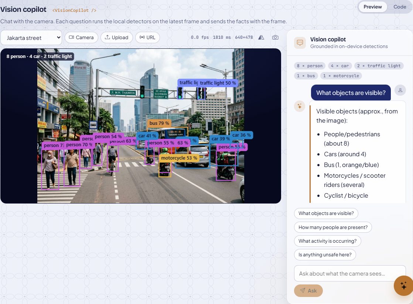Click the URL source button
The height and width of the screenshot is (304, 413).
coord(147,37)
